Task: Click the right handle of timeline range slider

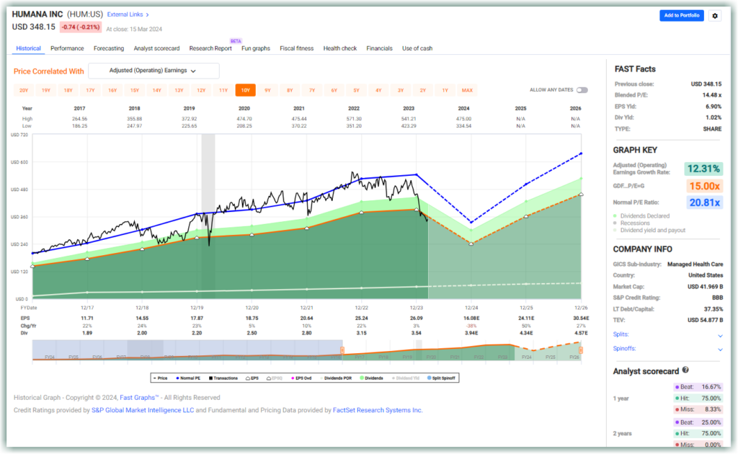Action: tap(581, 350)
